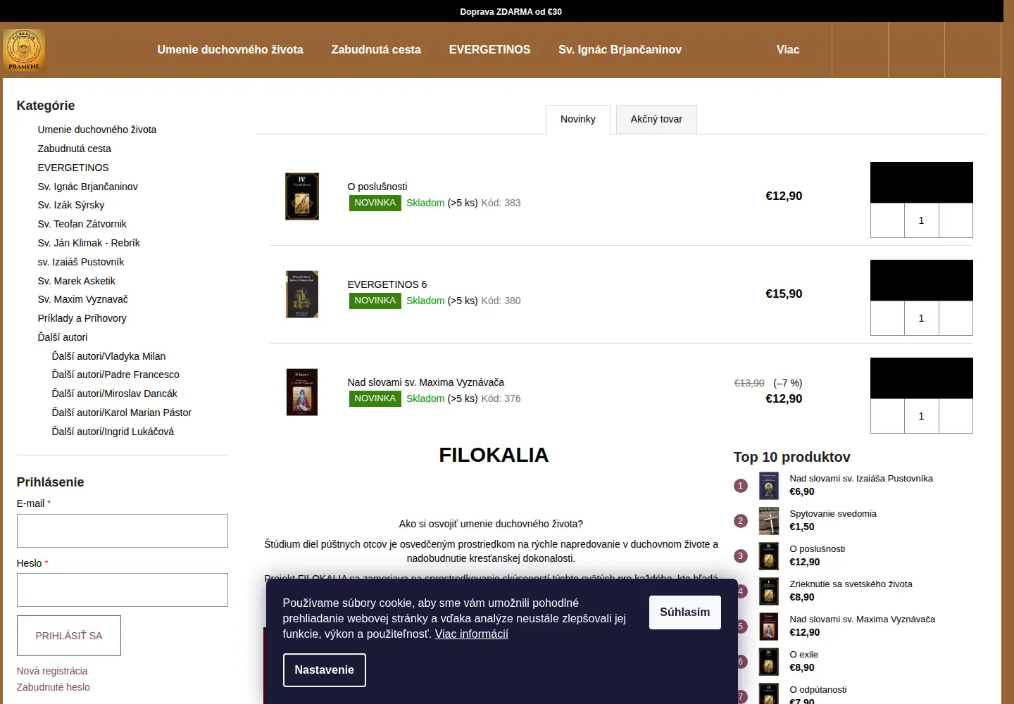Select the sv. Izaiáš Pustovník category

pos(81,262)
